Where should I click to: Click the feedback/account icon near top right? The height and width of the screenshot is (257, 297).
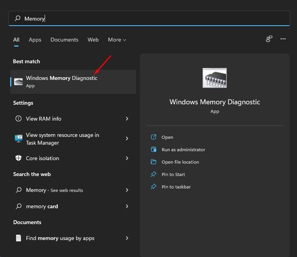269,39
